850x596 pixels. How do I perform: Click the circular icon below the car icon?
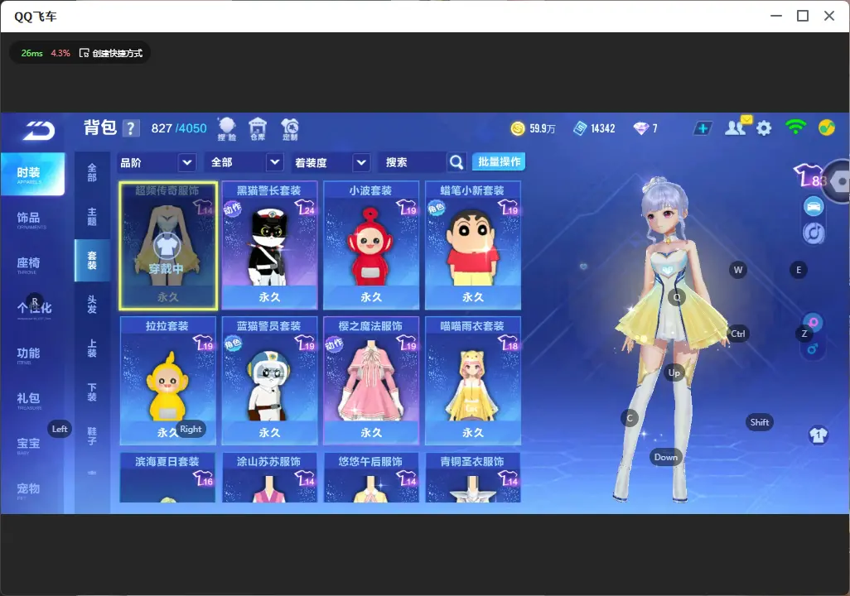coord(814,233)
